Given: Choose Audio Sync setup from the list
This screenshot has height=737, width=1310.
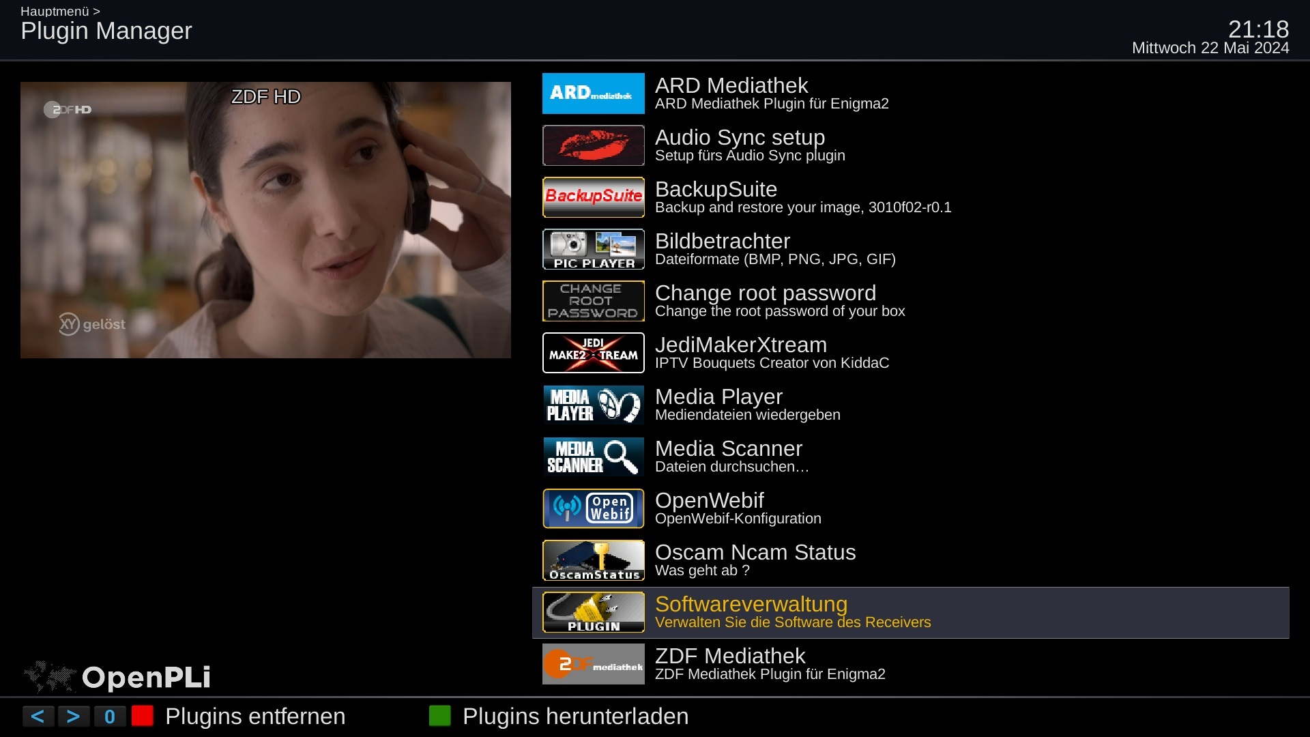Looking at the screenshot, I should click(910, 145).
